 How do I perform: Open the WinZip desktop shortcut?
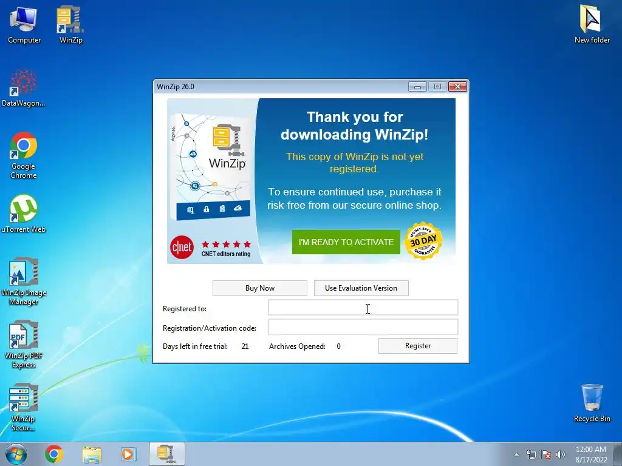(x=70, y=24)
